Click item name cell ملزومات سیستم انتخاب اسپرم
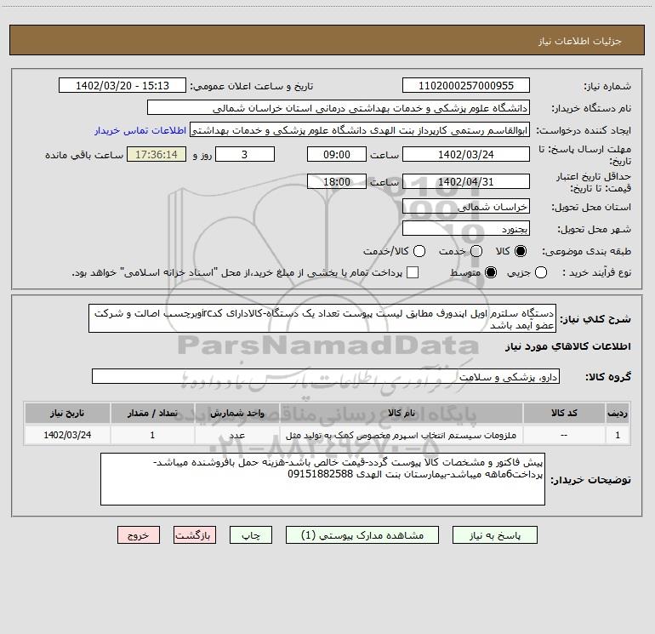 point(401,436)
